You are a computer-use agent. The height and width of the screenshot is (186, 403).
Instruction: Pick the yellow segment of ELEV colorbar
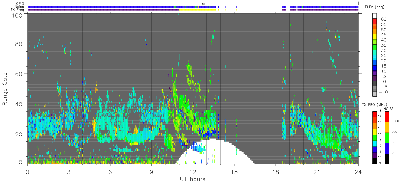click(x=375, y=36)
